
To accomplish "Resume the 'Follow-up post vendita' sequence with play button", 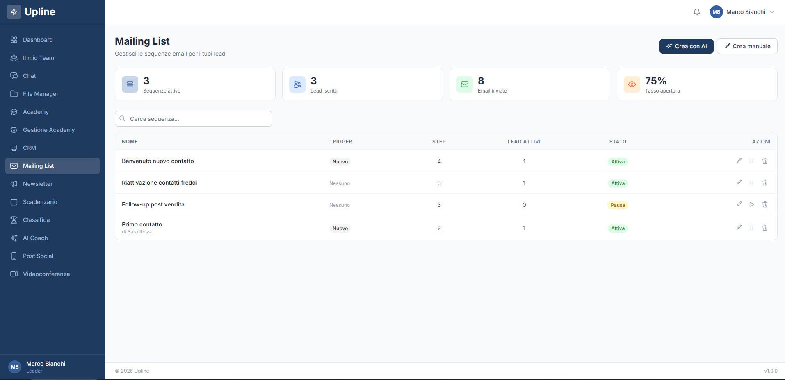I will 752,204.
